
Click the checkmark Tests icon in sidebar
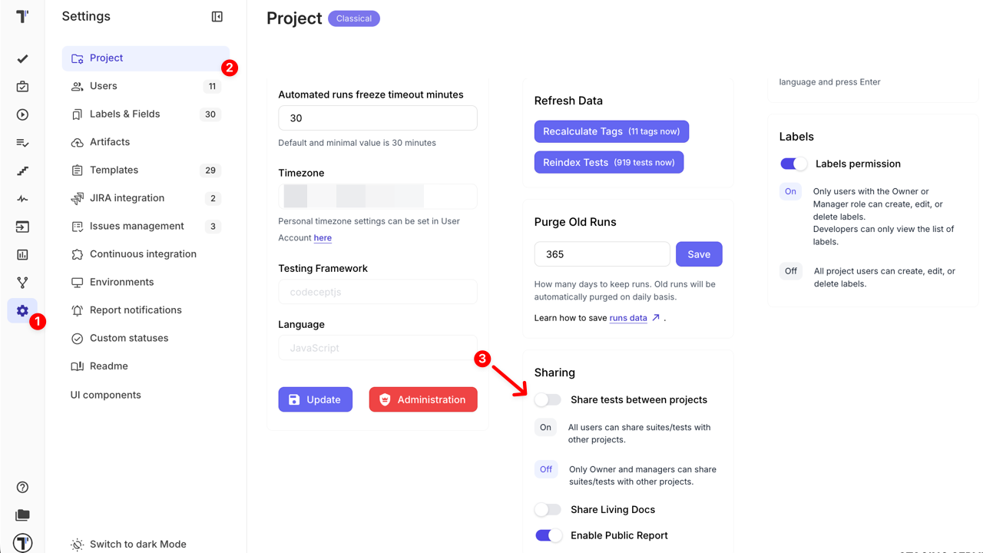22,58
